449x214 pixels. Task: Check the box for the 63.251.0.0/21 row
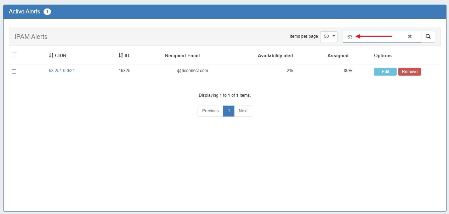[14, 71]
